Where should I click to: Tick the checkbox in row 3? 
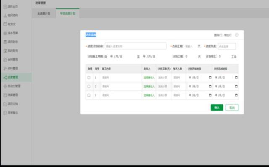point(89,95)
